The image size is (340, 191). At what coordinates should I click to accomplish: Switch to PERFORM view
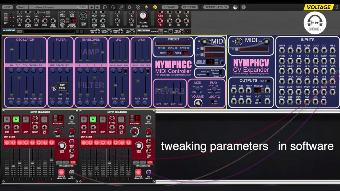tap(190, 7)
